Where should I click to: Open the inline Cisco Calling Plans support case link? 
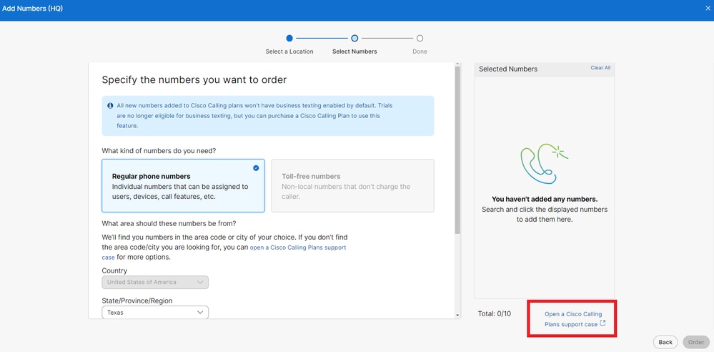click(298, 247)
